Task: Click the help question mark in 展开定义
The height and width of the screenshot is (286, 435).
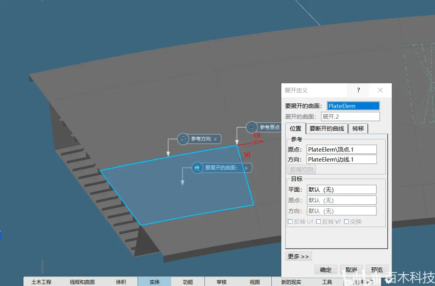Action: [359, 90]
